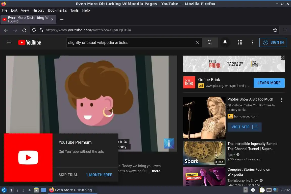Open the File menu

[x=5, y=10]
